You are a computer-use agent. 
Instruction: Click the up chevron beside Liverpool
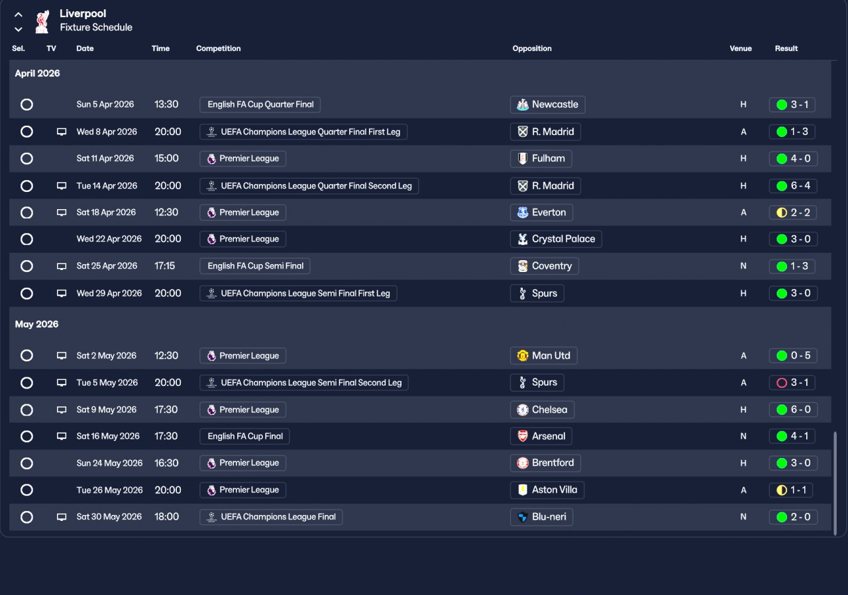click(19, 15)
